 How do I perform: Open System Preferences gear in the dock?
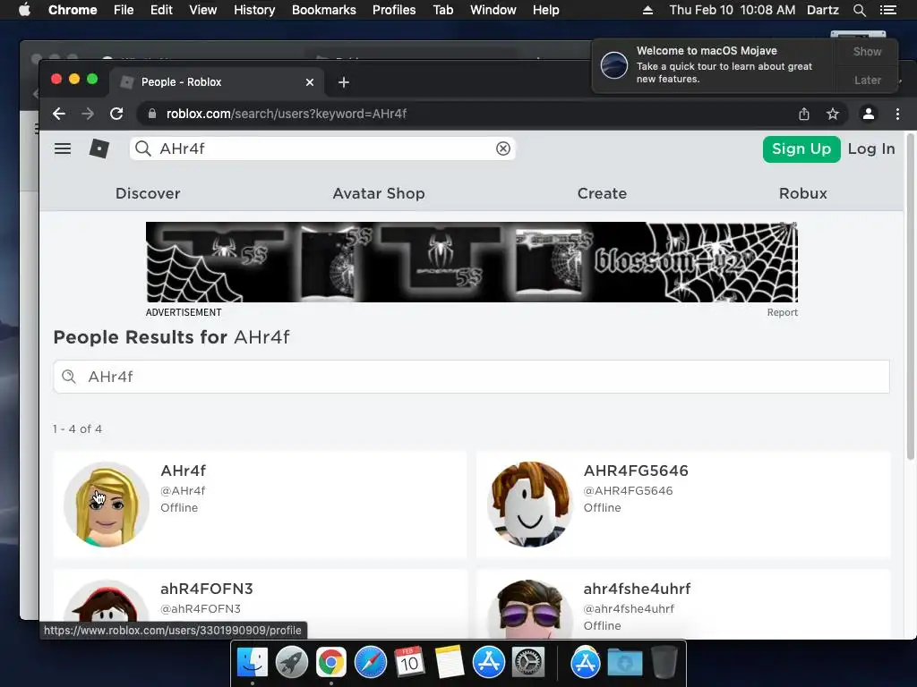528,663
